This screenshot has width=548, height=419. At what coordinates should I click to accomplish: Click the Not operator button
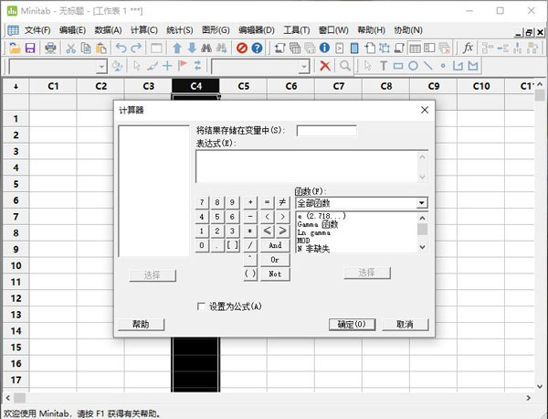coord(275,274)
